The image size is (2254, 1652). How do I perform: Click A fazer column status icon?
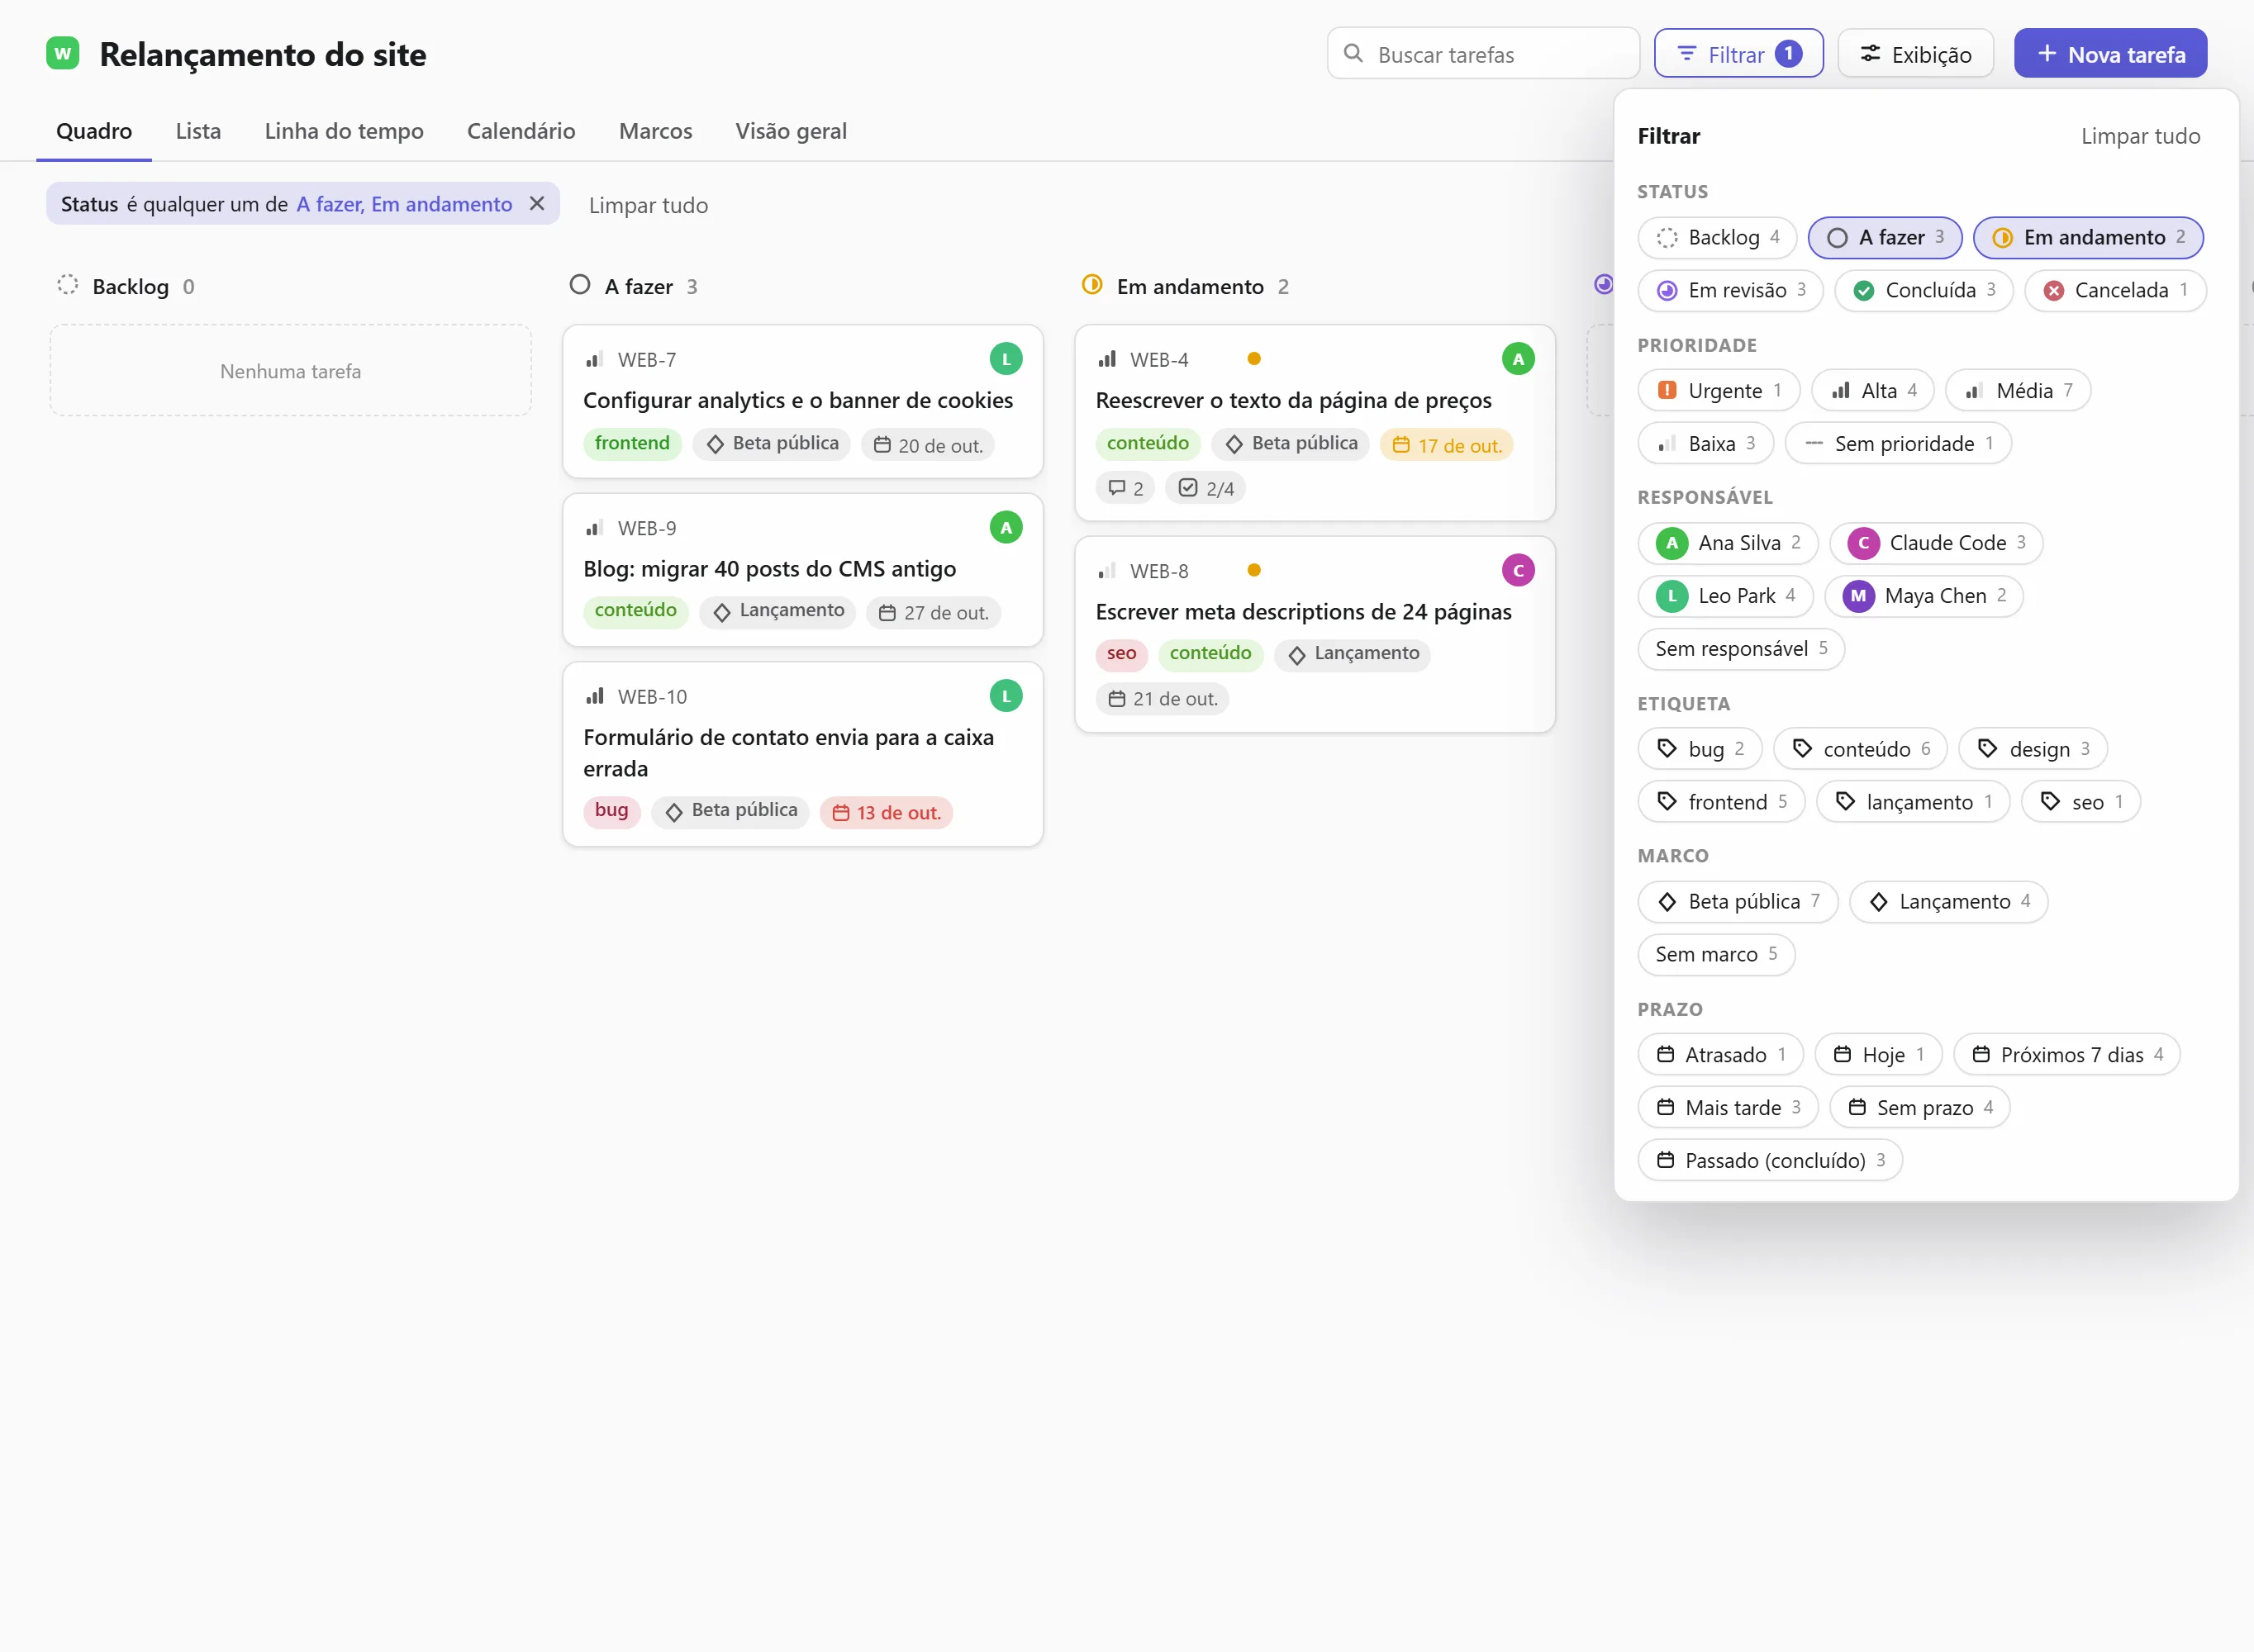tap(580, 285)
